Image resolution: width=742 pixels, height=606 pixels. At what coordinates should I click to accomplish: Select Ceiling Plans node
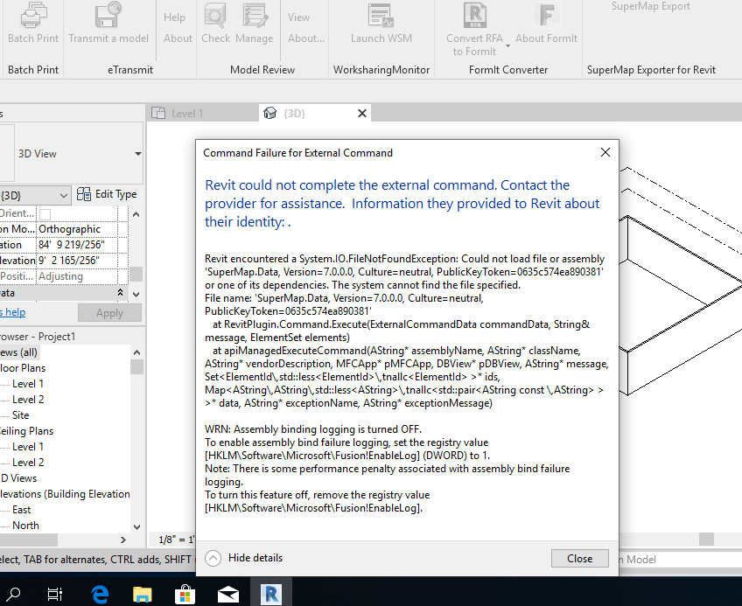26,431
